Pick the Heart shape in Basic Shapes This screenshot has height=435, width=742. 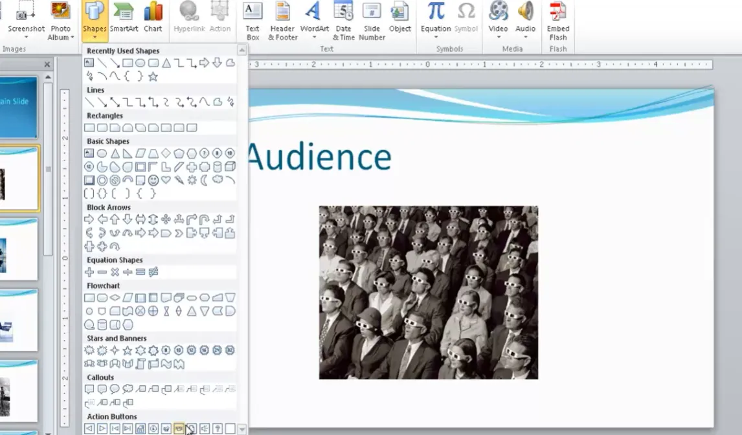[x=166, y=180]
